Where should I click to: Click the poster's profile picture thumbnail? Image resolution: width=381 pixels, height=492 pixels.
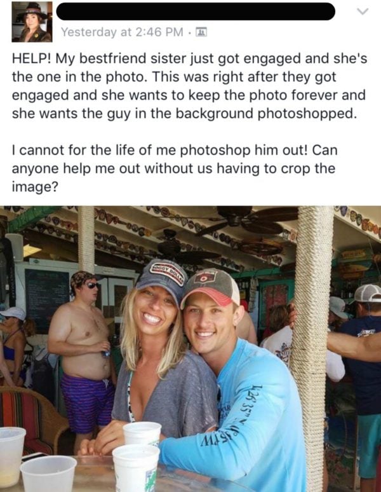click(32, 22)
